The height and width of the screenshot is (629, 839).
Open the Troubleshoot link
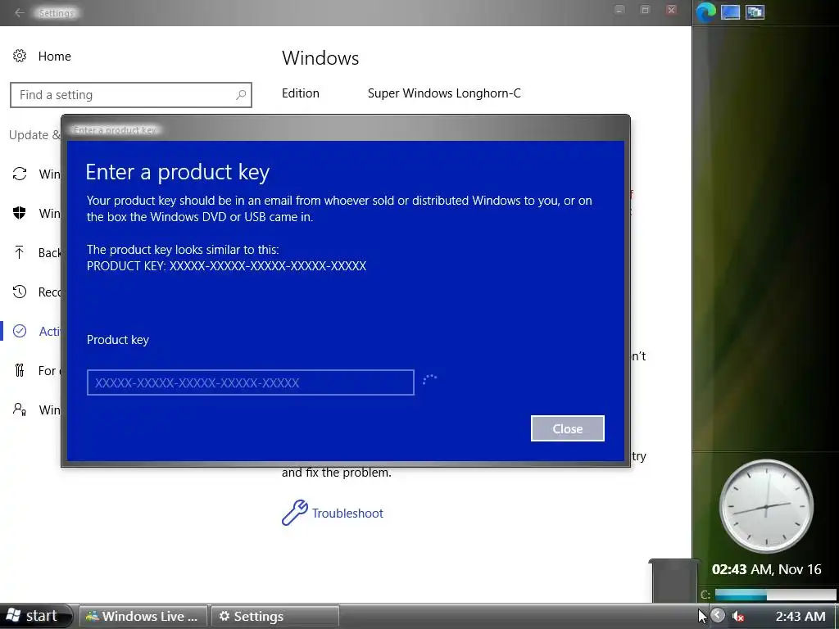click(347, 513)
